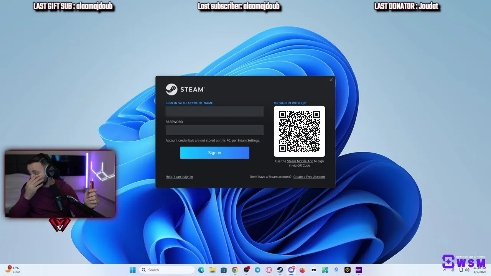
Task: Click the green squares taskbar icon
Action: (x=325, y=270)
